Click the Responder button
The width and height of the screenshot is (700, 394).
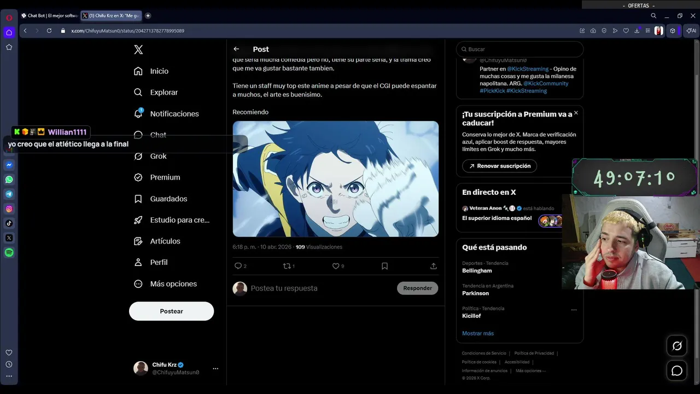click(417, 288)
